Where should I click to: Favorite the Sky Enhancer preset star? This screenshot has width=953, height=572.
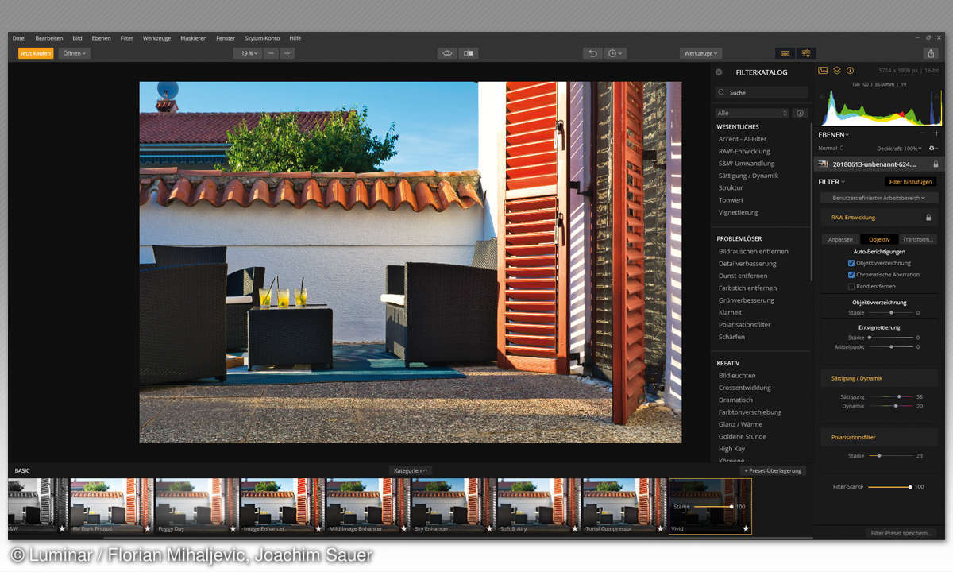pos(489,528)
